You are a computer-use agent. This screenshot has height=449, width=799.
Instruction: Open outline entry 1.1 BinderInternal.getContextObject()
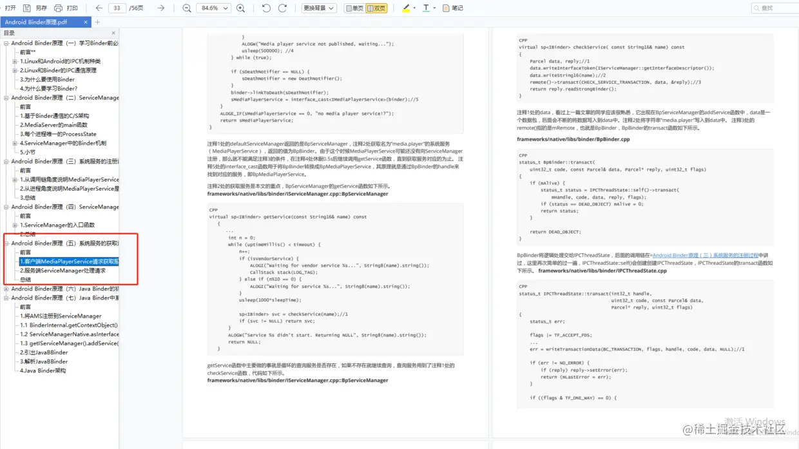(x=68, y=325)
